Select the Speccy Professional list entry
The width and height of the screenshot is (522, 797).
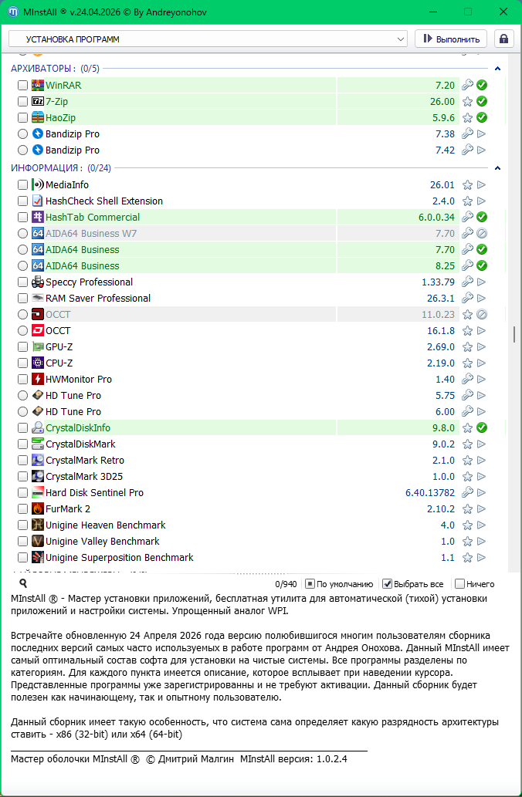(89, 282)
